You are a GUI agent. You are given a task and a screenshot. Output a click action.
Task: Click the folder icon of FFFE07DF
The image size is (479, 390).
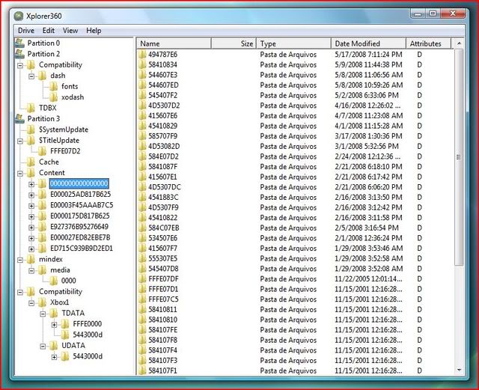(142, 278)
